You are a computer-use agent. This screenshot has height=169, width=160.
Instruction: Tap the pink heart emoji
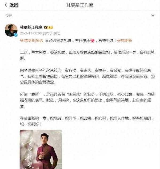coord(92,41)
